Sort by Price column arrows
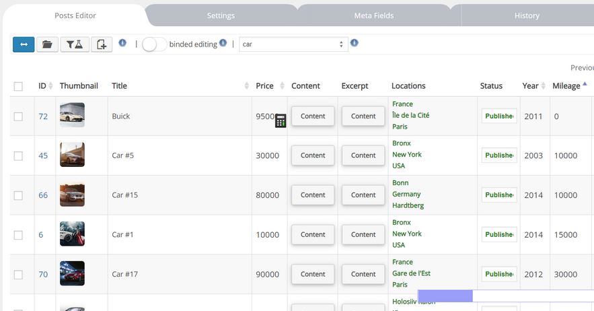This screenshot has height=311, width=594. [x=282, y=85]
